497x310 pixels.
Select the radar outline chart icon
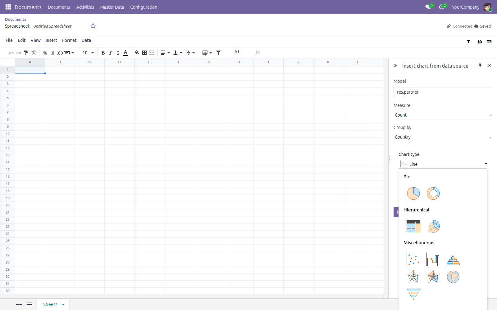[413, 277]
